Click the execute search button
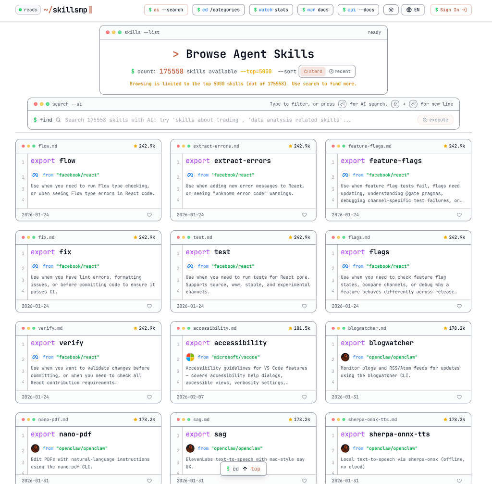Screen dimensions: 492x484 pyautogui.click(x=435, y=120)
